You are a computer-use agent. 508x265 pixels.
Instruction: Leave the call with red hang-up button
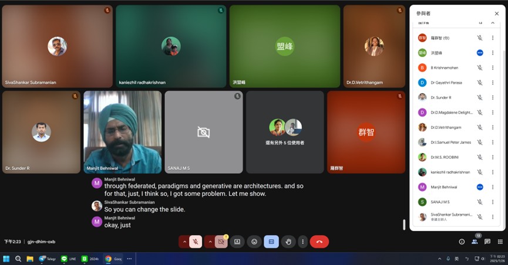(x=319, y=242)
